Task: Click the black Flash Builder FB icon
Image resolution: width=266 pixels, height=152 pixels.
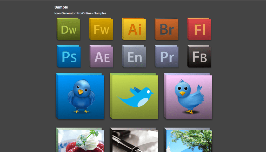Action: pos(199,56)
